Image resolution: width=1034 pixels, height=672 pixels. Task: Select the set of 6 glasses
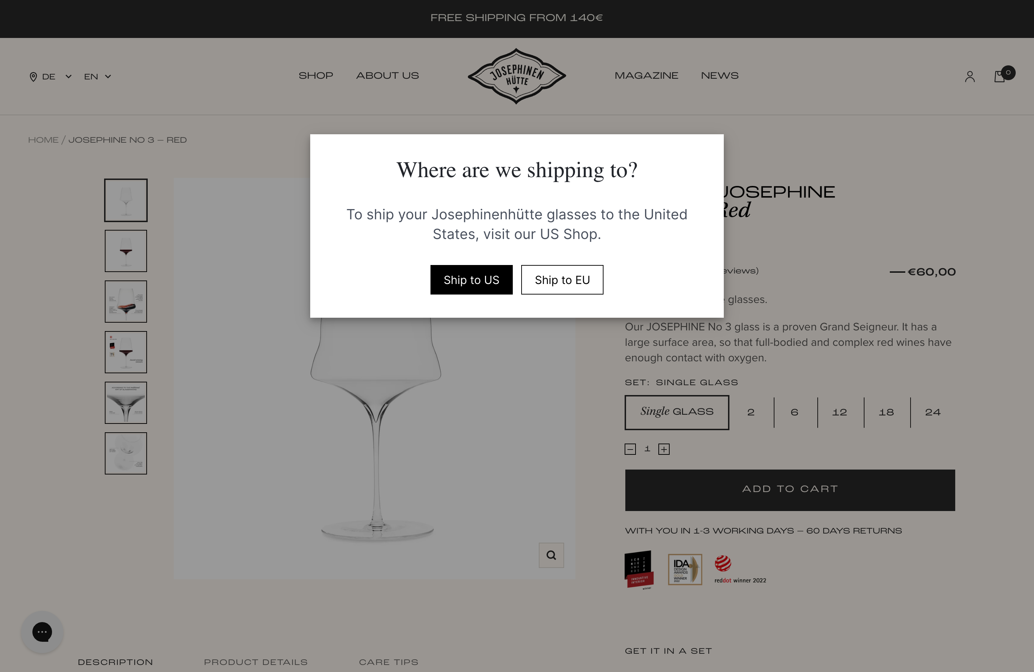pos(794,412)
